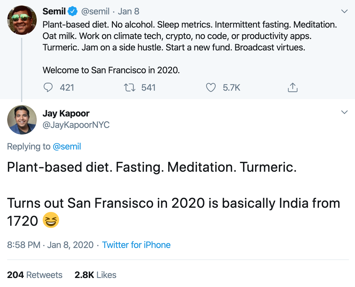Click the share icon on Semil's tweet
Screen dimensions: 355x287
pyautogui.click(x=292, y=87)
